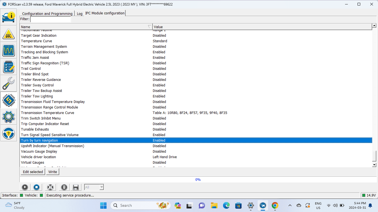
Task: Click the Play start button
Action: click(25, 187)
